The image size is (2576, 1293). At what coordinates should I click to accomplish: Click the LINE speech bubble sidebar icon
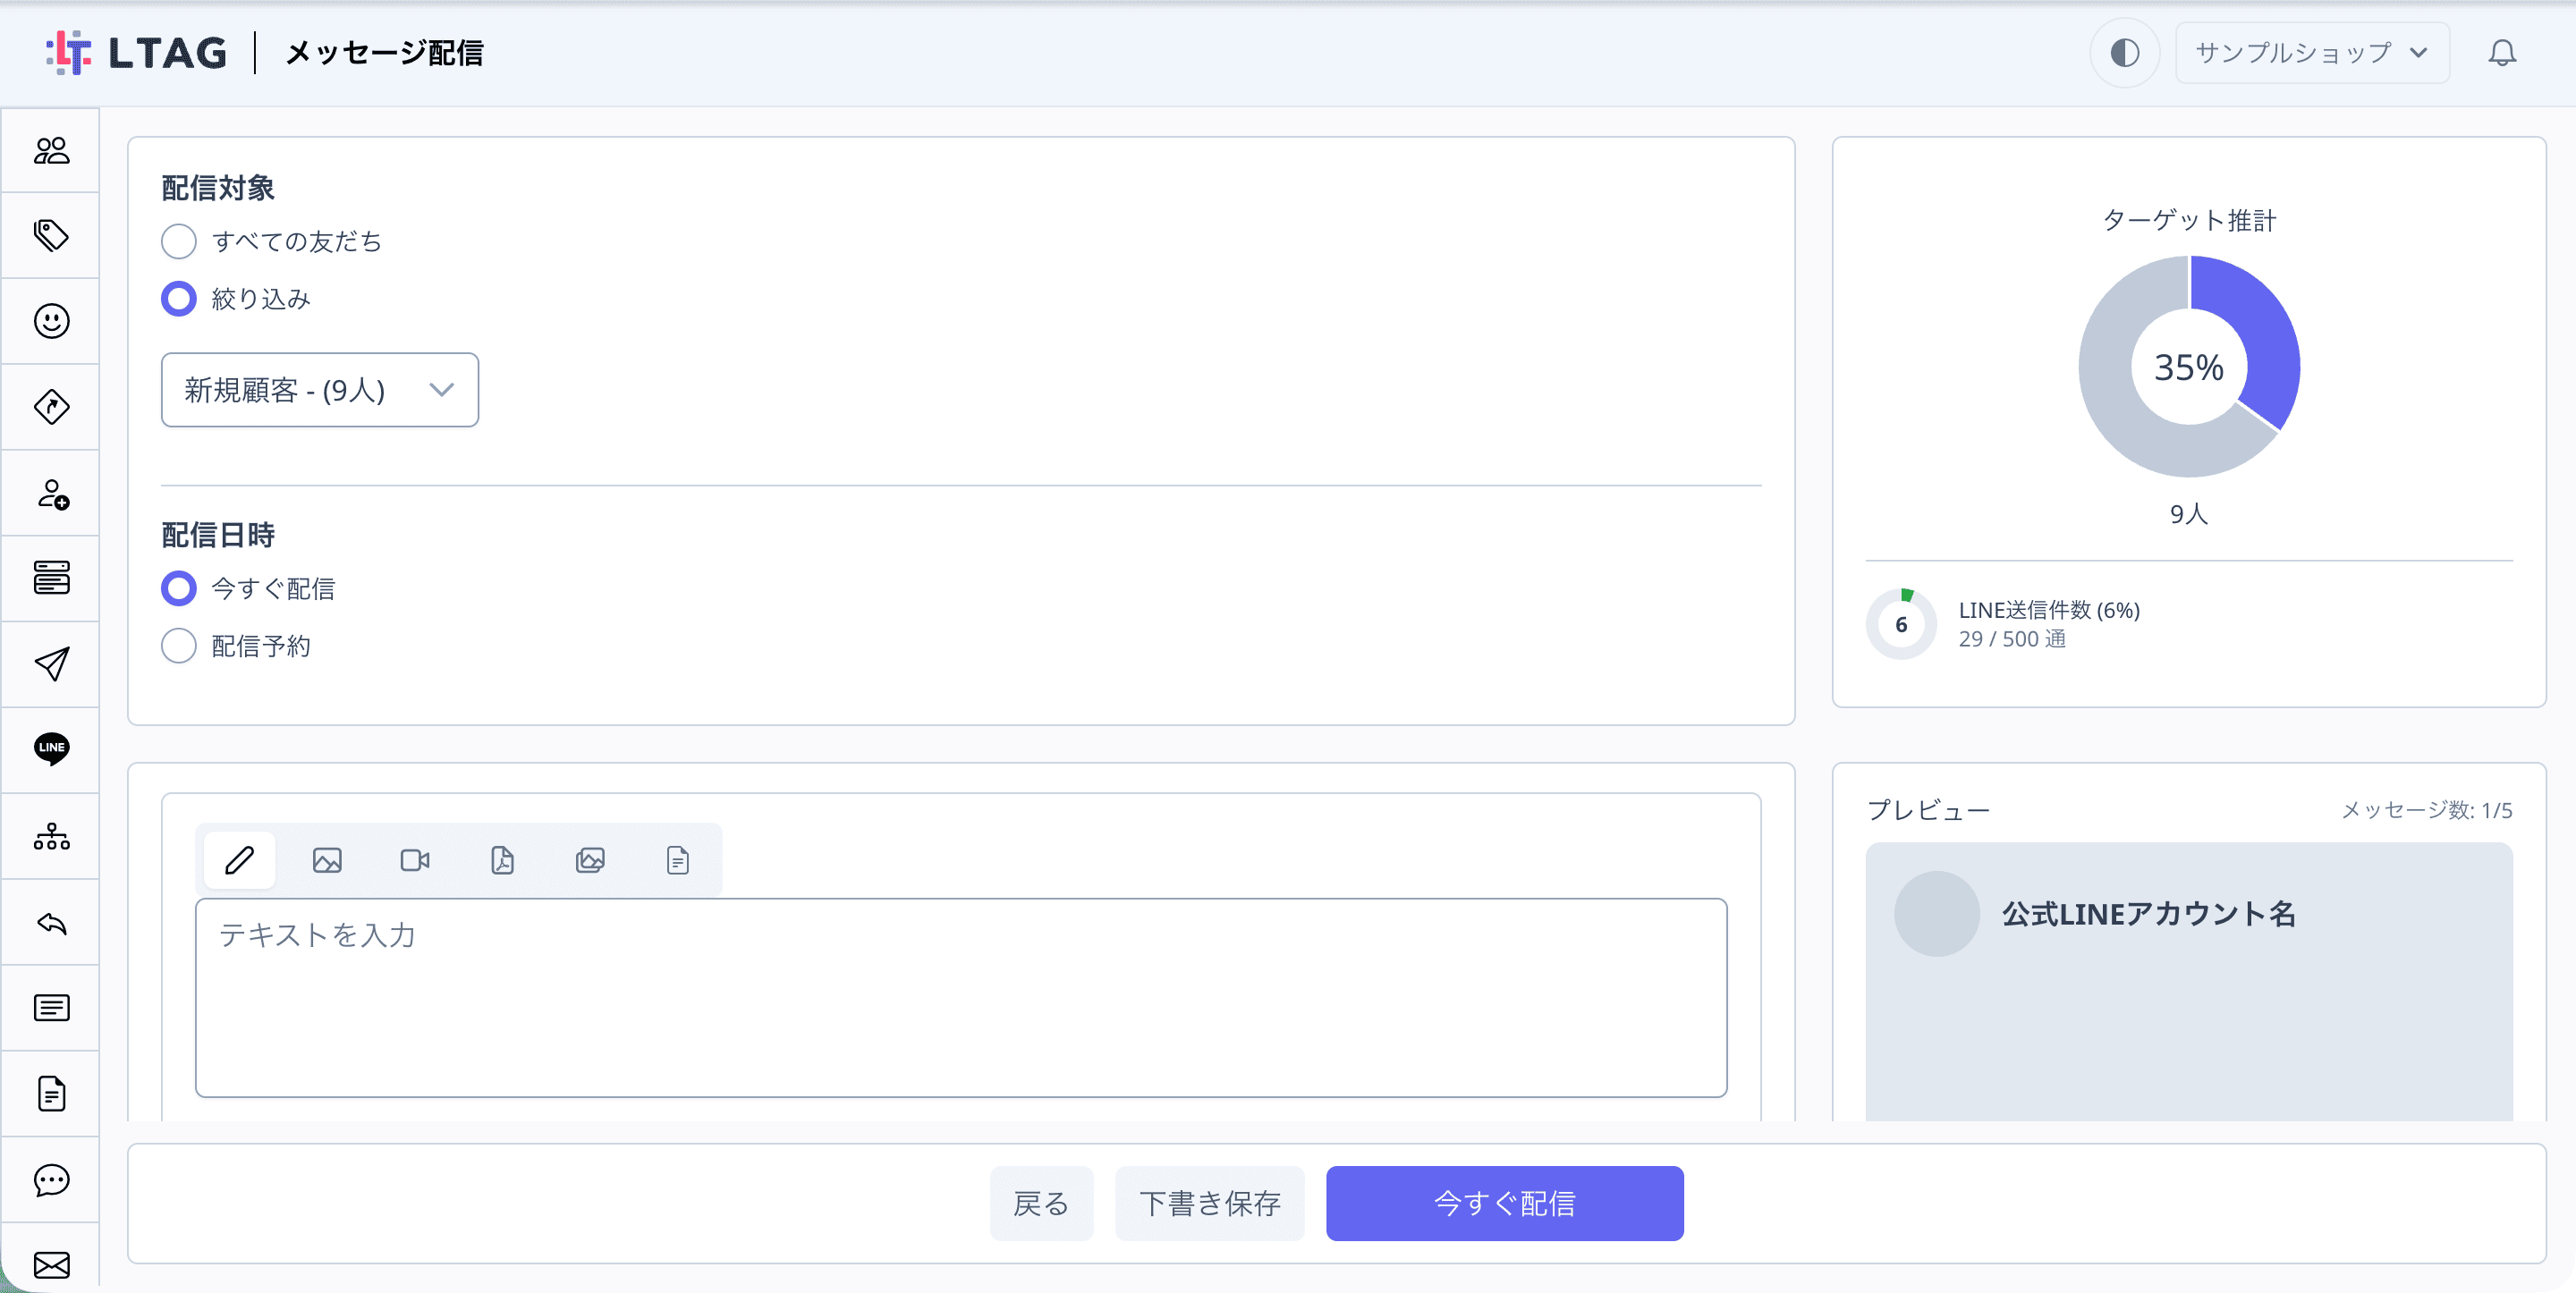51,749
